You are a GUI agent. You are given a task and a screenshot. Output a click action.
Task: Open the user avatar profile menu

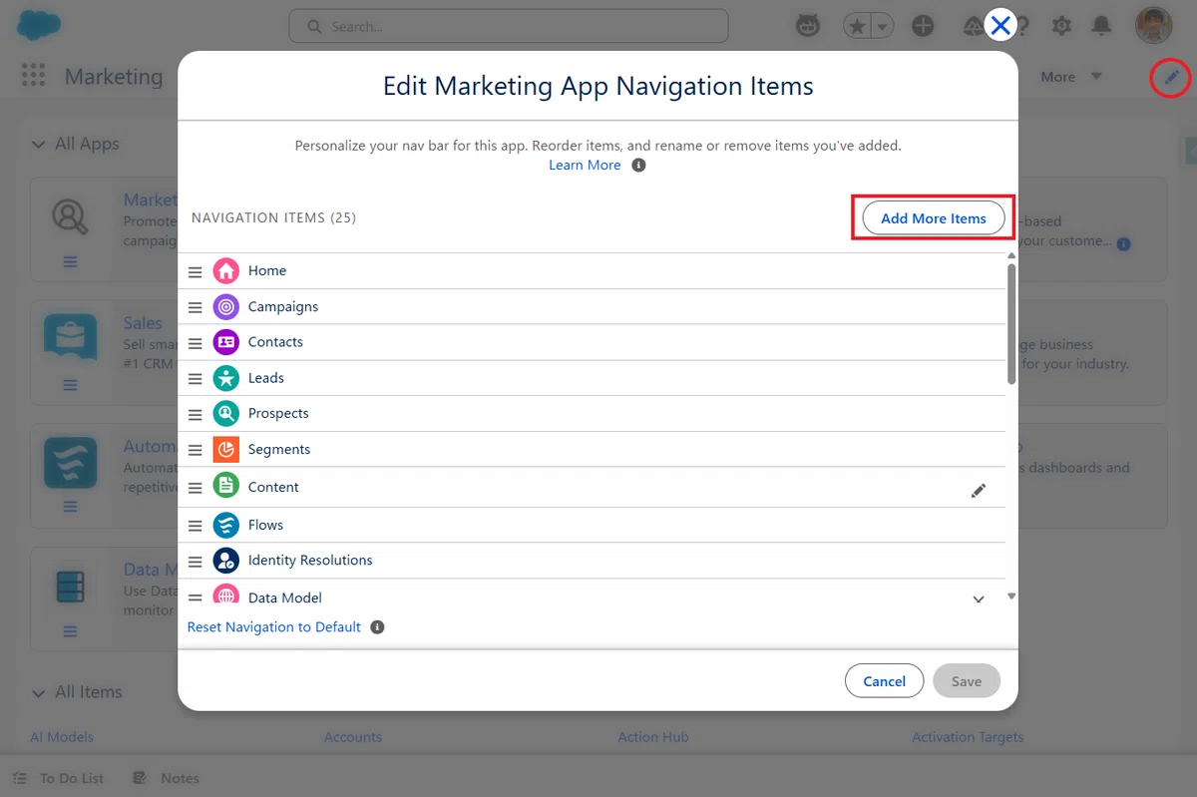click(1154, 26)
